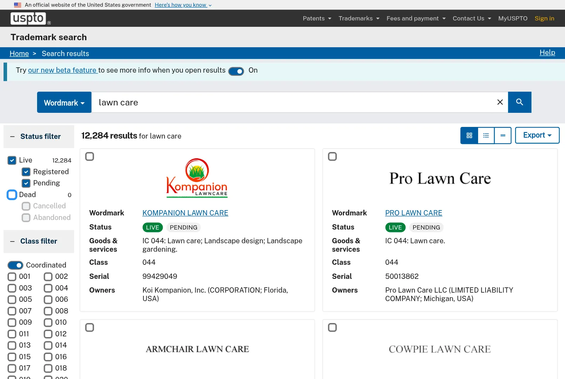Open PRO LAWN CARE wordmark link
565x379 pixels.
tap(414, 213)
